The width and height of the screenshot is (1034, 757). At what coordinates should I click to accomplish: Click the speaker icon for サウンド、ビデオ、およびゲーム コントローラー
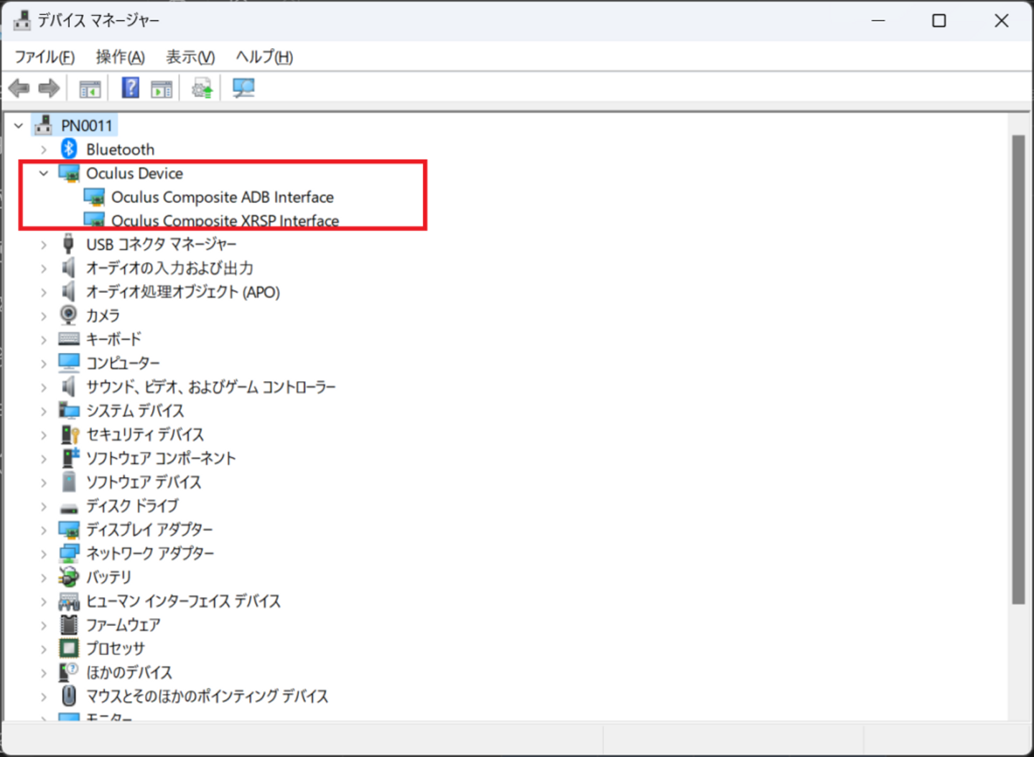(68, 387)
